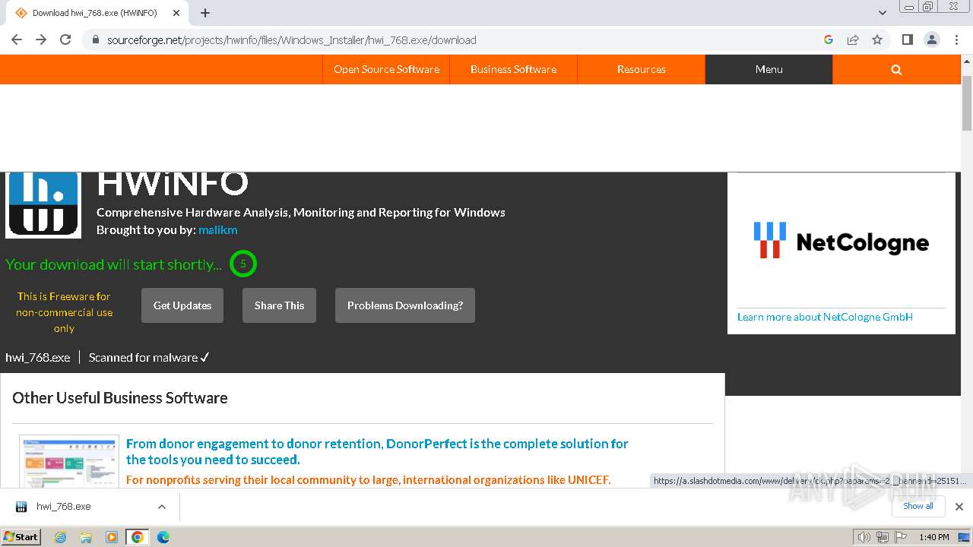The width and height of the screenshot is (973, 547).
Task: Open the DonorPerfect headline link
Action: point(377,451)
